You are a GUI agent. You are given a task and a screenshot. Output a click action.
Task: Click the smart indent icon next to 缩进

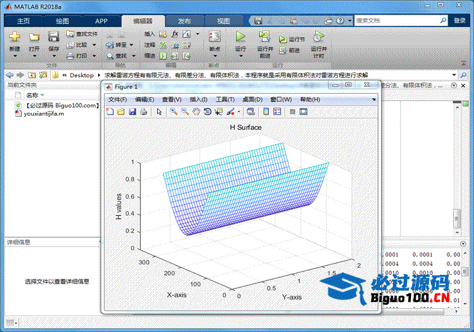[163, 56]
